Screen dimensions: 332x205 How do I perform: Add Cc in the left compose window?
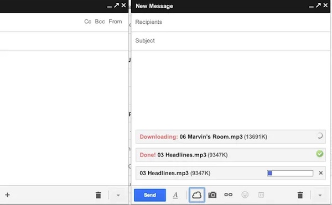pos(87,22)
